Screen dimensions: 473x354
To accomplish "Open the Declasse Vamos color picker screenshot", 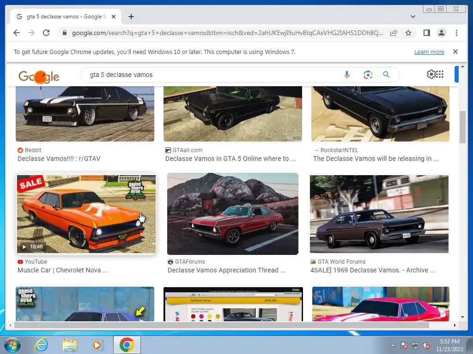I will (233, 304).
